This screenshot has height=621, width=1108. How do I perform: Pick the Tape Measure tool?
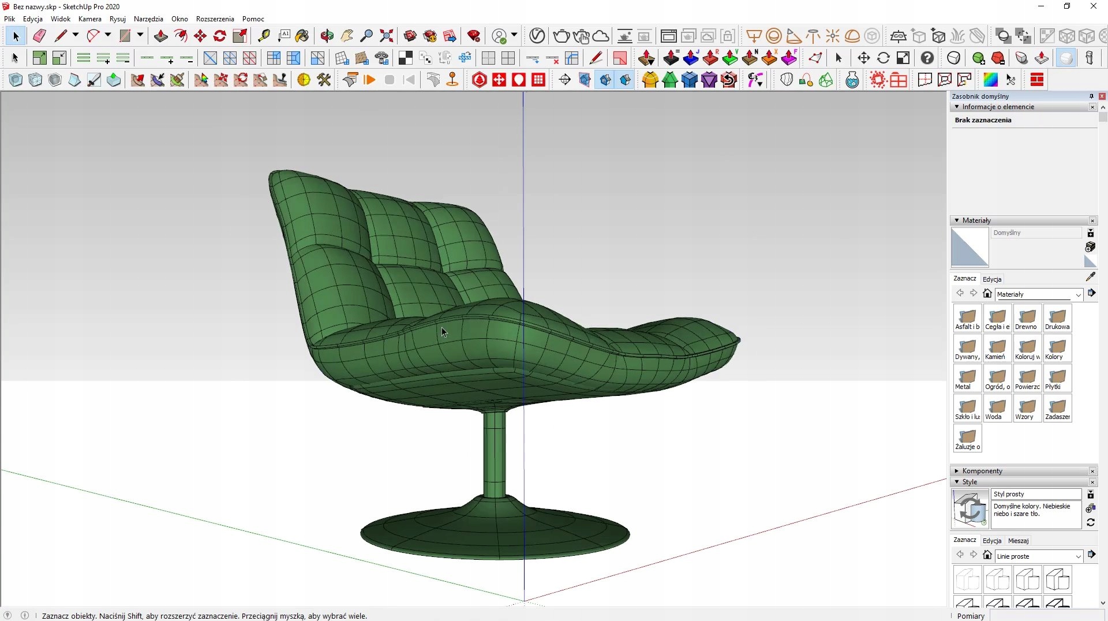coord(264,36)
